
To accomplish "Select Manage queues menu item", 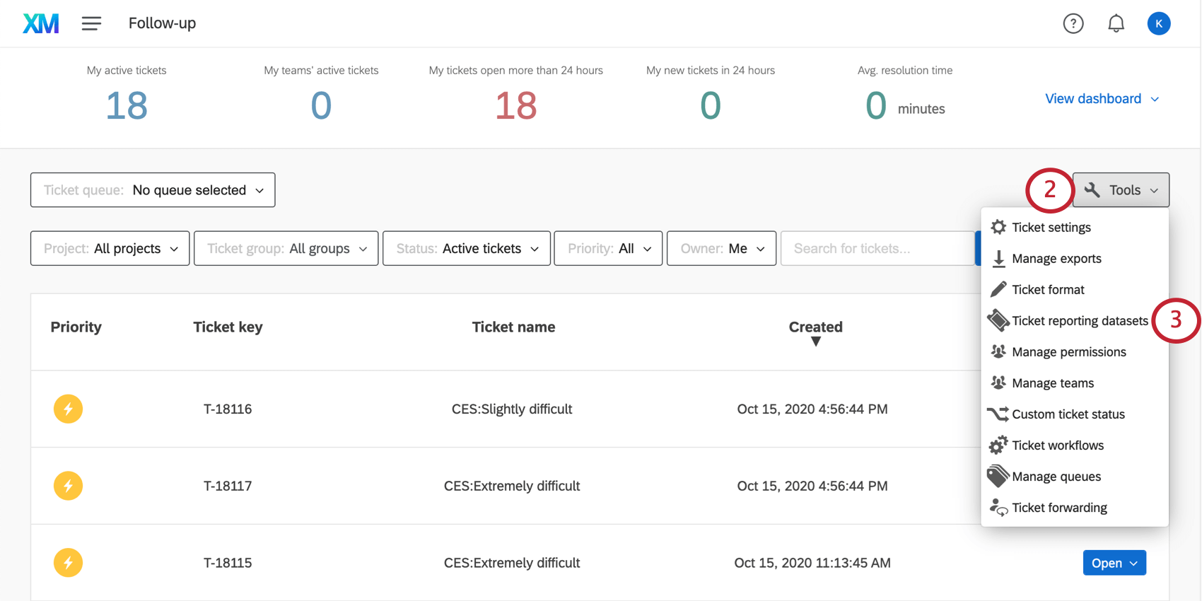I will click(x=1056, y=477).
